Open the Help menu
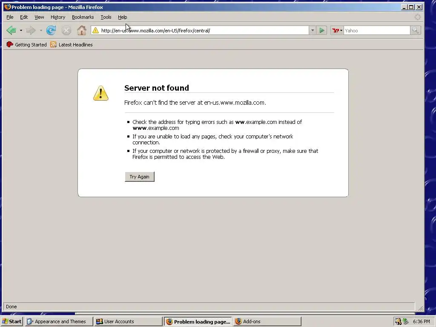The width and height of the screenshot is (436, 327). coord(122,17)
